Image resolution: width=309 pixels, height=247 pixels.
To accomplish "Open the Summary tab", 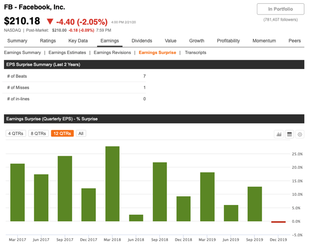I will point(17,41).
